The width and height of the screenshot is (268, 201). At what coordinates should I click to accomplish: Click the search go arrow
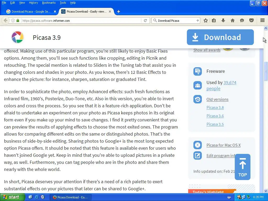(x=197, y=20)
